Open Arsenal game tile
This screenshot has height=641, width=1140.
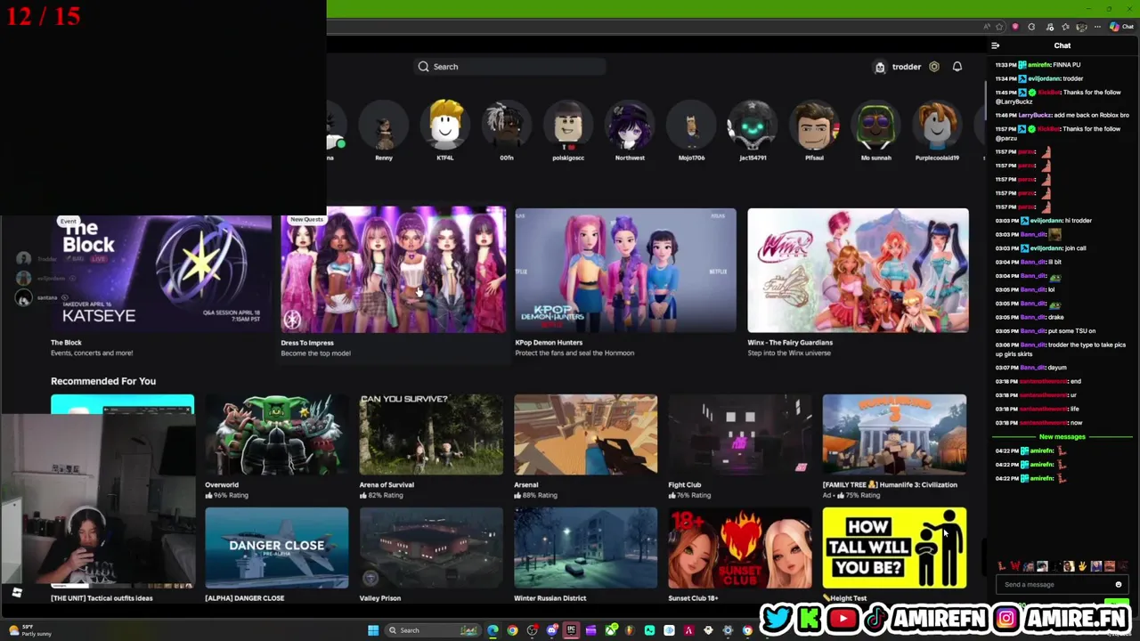[x=585, y=435]
